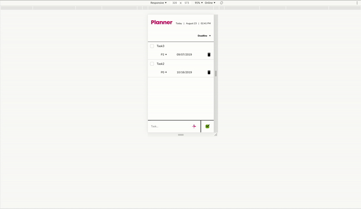This screenshot has height=209, width=361.
Task: Open the three-dot devtools menu
Action: [x=357, y=3]
